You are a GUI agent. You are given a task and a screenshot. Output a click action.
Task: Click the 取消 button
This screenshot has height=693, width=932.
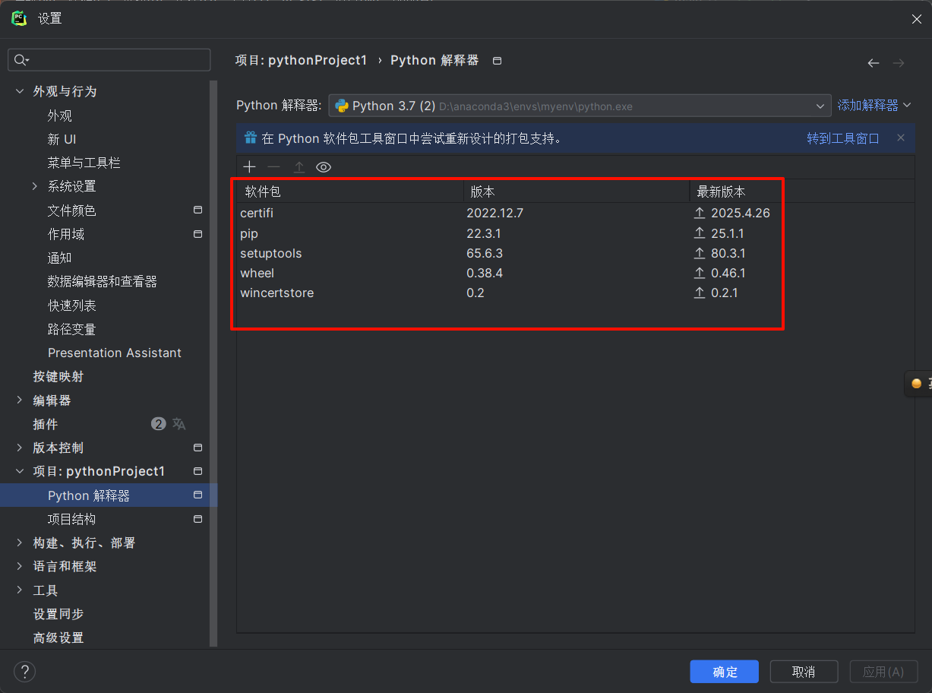[804, 672]
